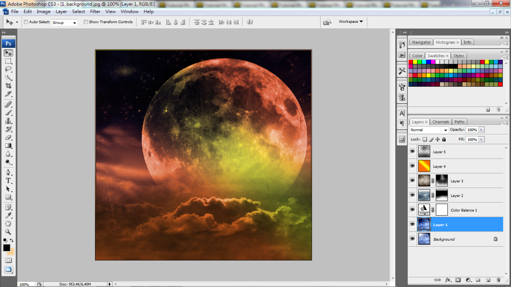Hide Layer 5 using its eye icon
The height and width of the screenshot is (287, 511).
click(x=412, y=151)
